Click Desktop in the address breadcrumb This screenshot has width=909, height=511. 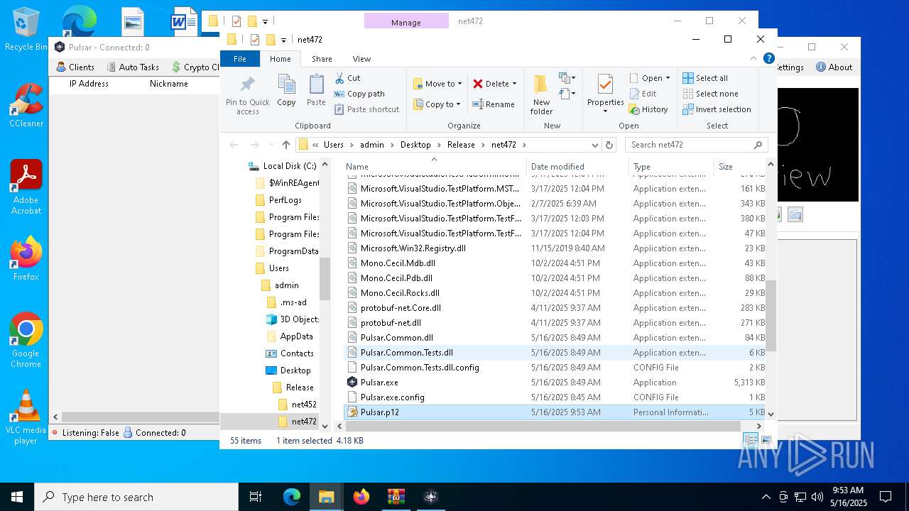pos(415,145)
